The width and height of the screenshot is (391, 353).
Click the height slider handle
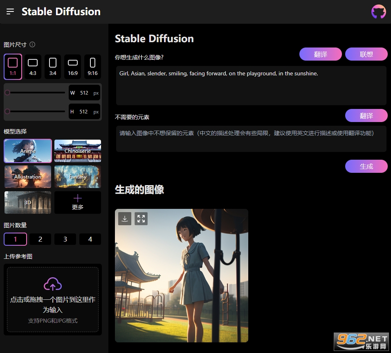(x=7, y=111)
